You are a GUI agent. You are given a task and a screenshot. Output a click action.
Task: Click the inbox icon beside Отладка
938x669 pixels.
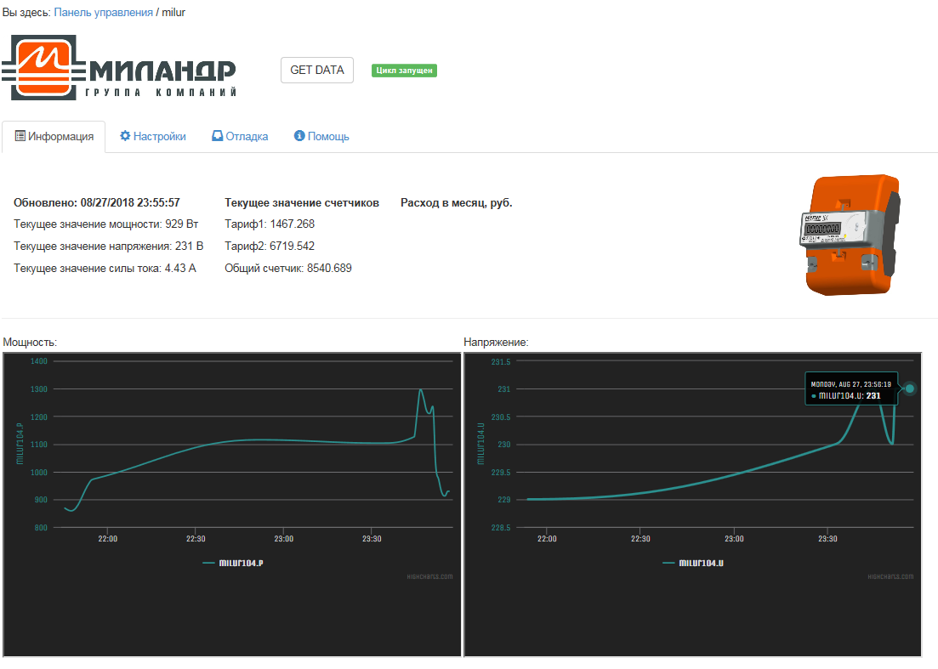click(218, 136)
